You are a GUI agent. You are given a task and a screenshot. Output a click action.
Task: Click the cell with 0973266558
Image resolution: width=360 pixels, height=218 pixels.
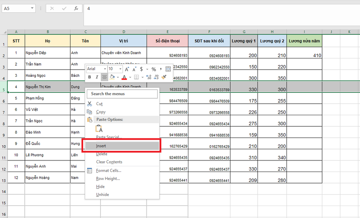(x=209, y=110)
